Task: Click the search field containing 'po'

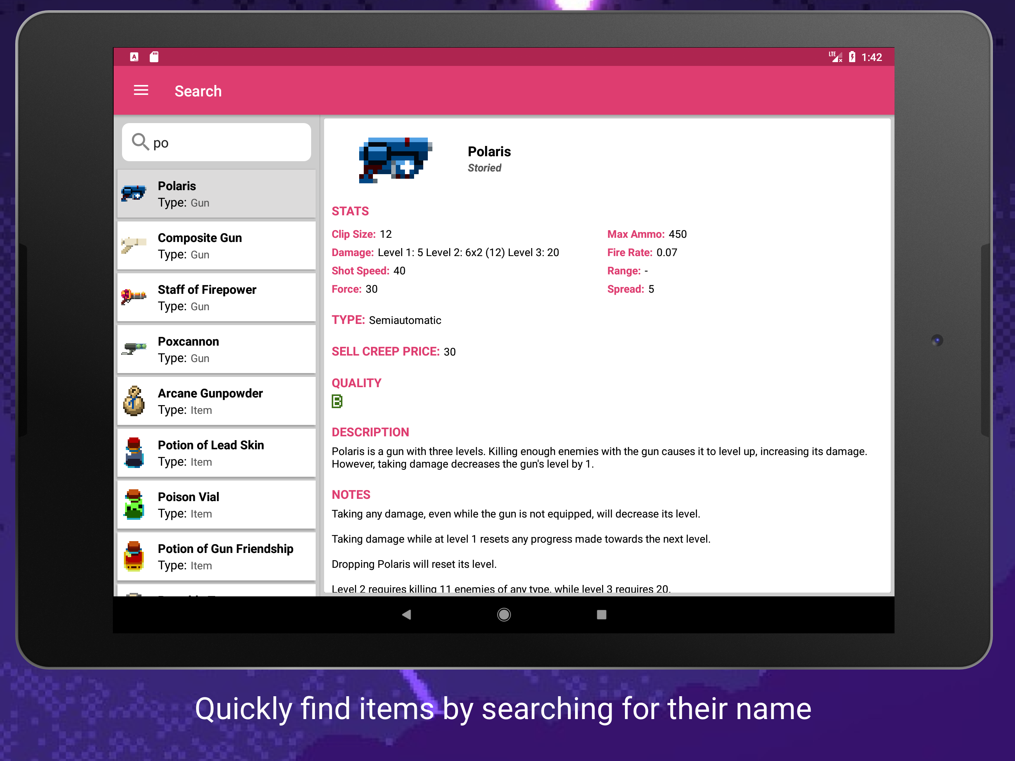Action: [217, 142]
